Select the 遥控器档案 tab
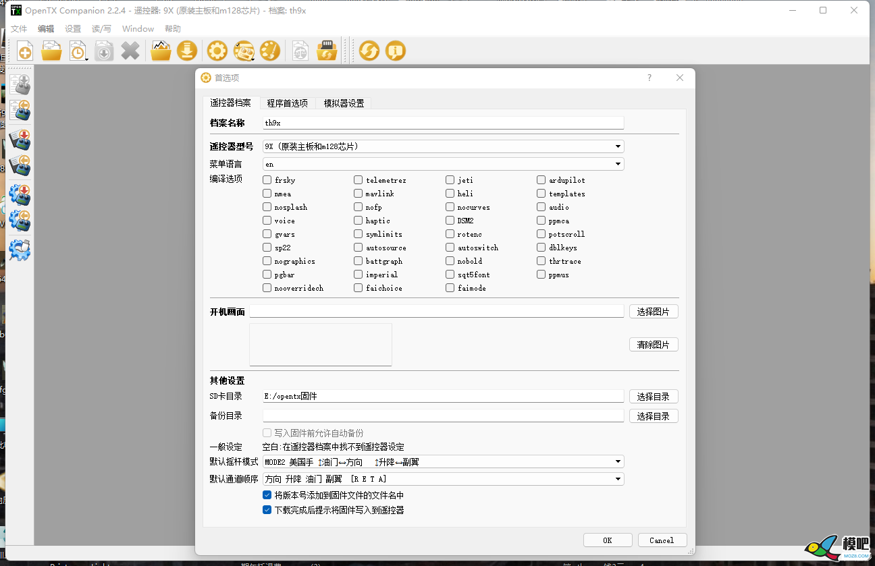Screen dimensions: 875x566 coord(230,103)
